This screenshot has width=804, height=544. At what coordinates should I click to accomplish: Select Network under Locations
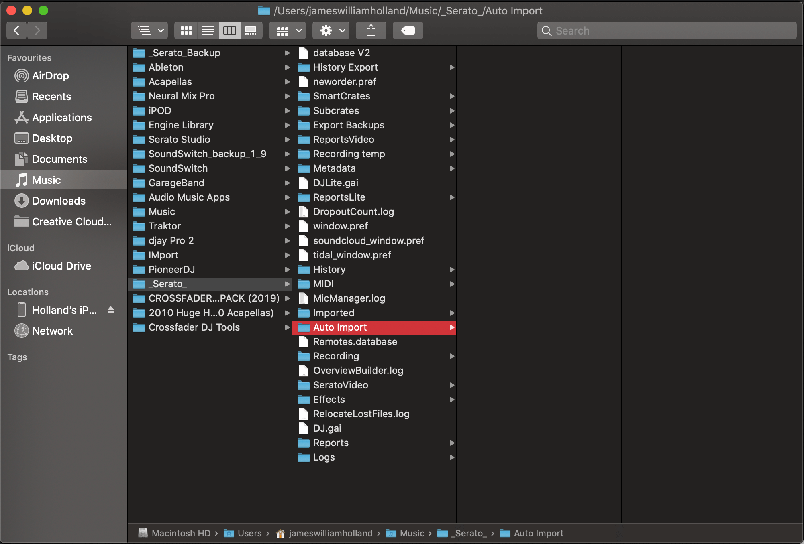point(53,331)
